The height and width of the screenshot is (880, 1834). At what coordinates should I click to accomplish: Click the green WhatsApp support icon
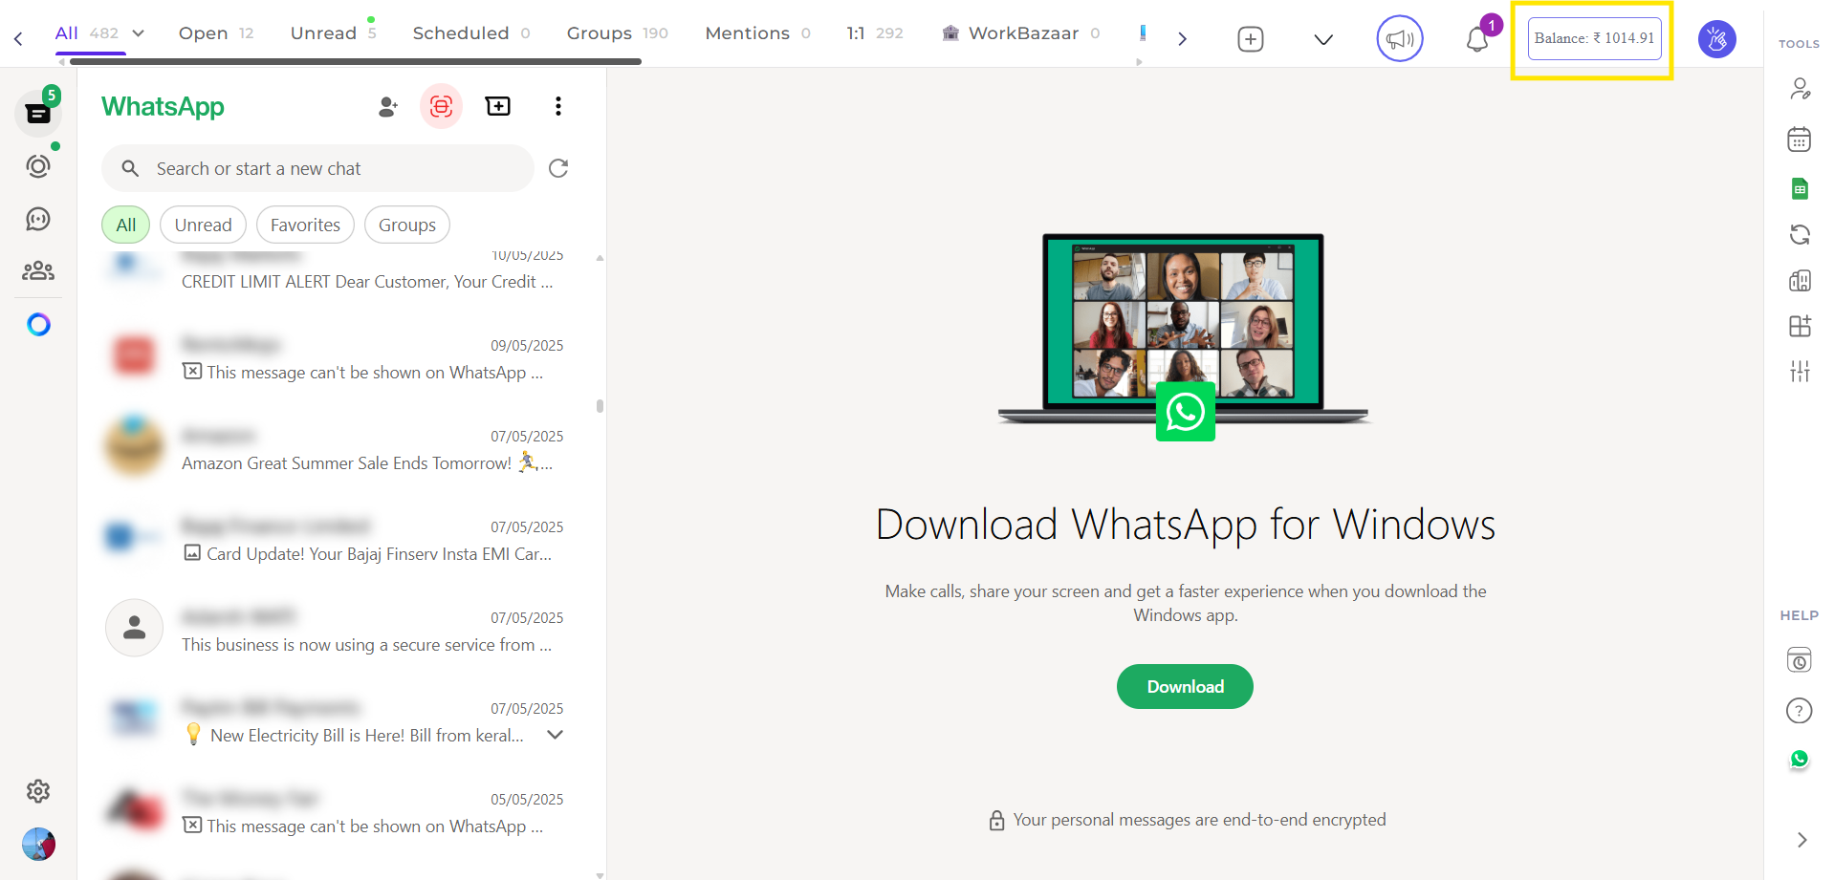(x=1800, y=760)
